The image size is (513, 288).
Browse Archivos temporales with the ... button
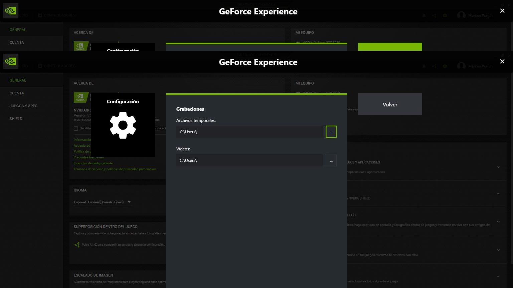click(x=331, y=131)
